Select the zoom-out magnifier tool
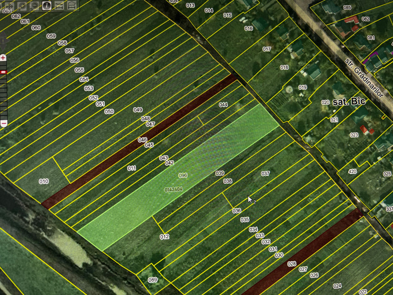 (x=34, y=6)
